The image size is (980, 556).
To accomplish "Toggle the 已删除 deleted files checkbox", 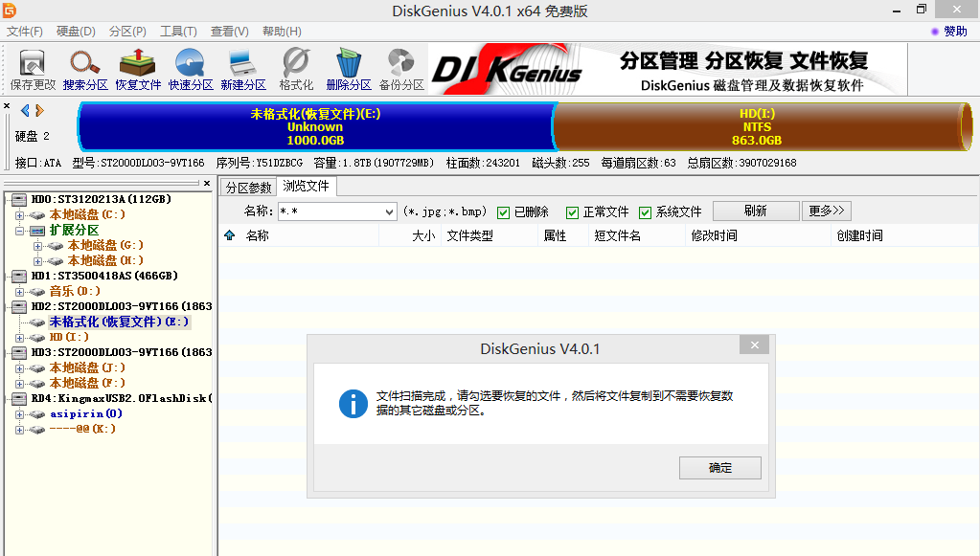I will 503,212.
